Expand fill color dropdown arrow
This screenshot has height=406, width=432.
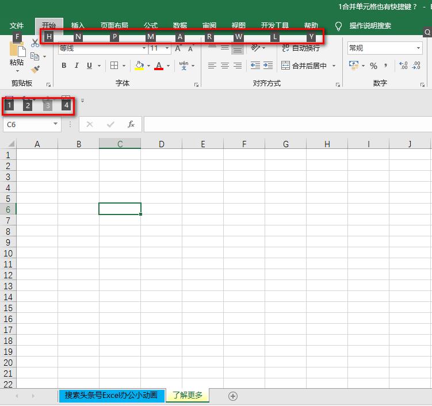(148, 66)
